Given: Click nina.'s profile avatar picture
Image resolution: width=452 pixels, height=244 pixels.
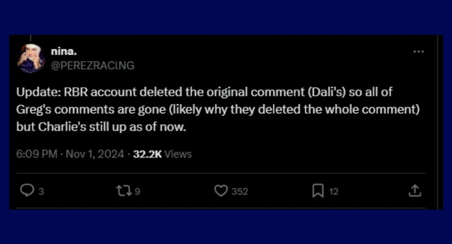Looking at the screenshot, I should (x=31, y=58).
